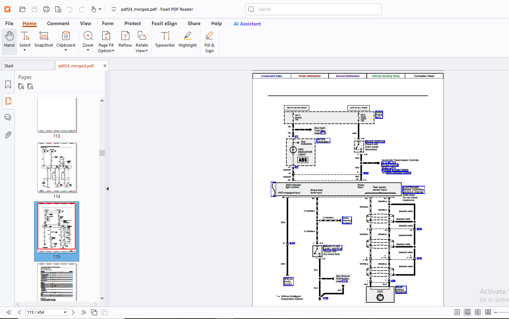The height and width of the screenshot is (319, 509).
Task: Click the Print icon in quick access toolbar
Action: click(46, 9)
